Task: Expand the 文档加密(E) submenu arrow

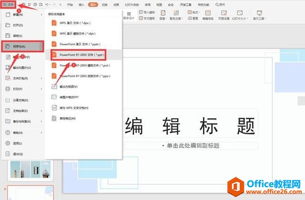Action: [41, 111]
